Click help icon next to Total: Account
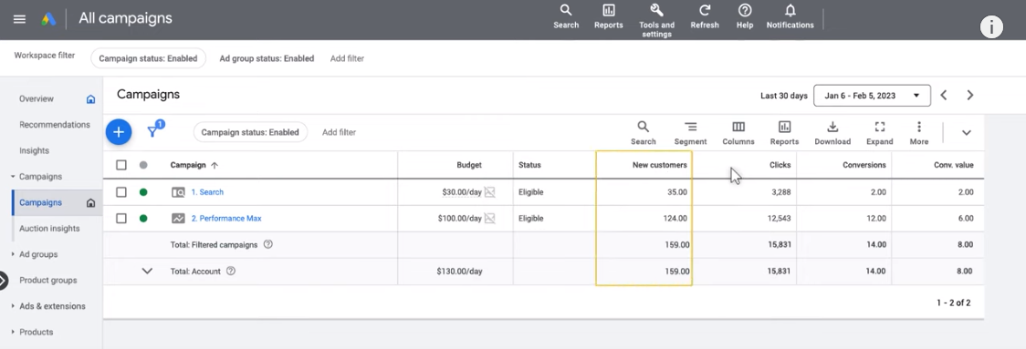The height and width of the screenshot is (349, 1026). click(230, 271)
